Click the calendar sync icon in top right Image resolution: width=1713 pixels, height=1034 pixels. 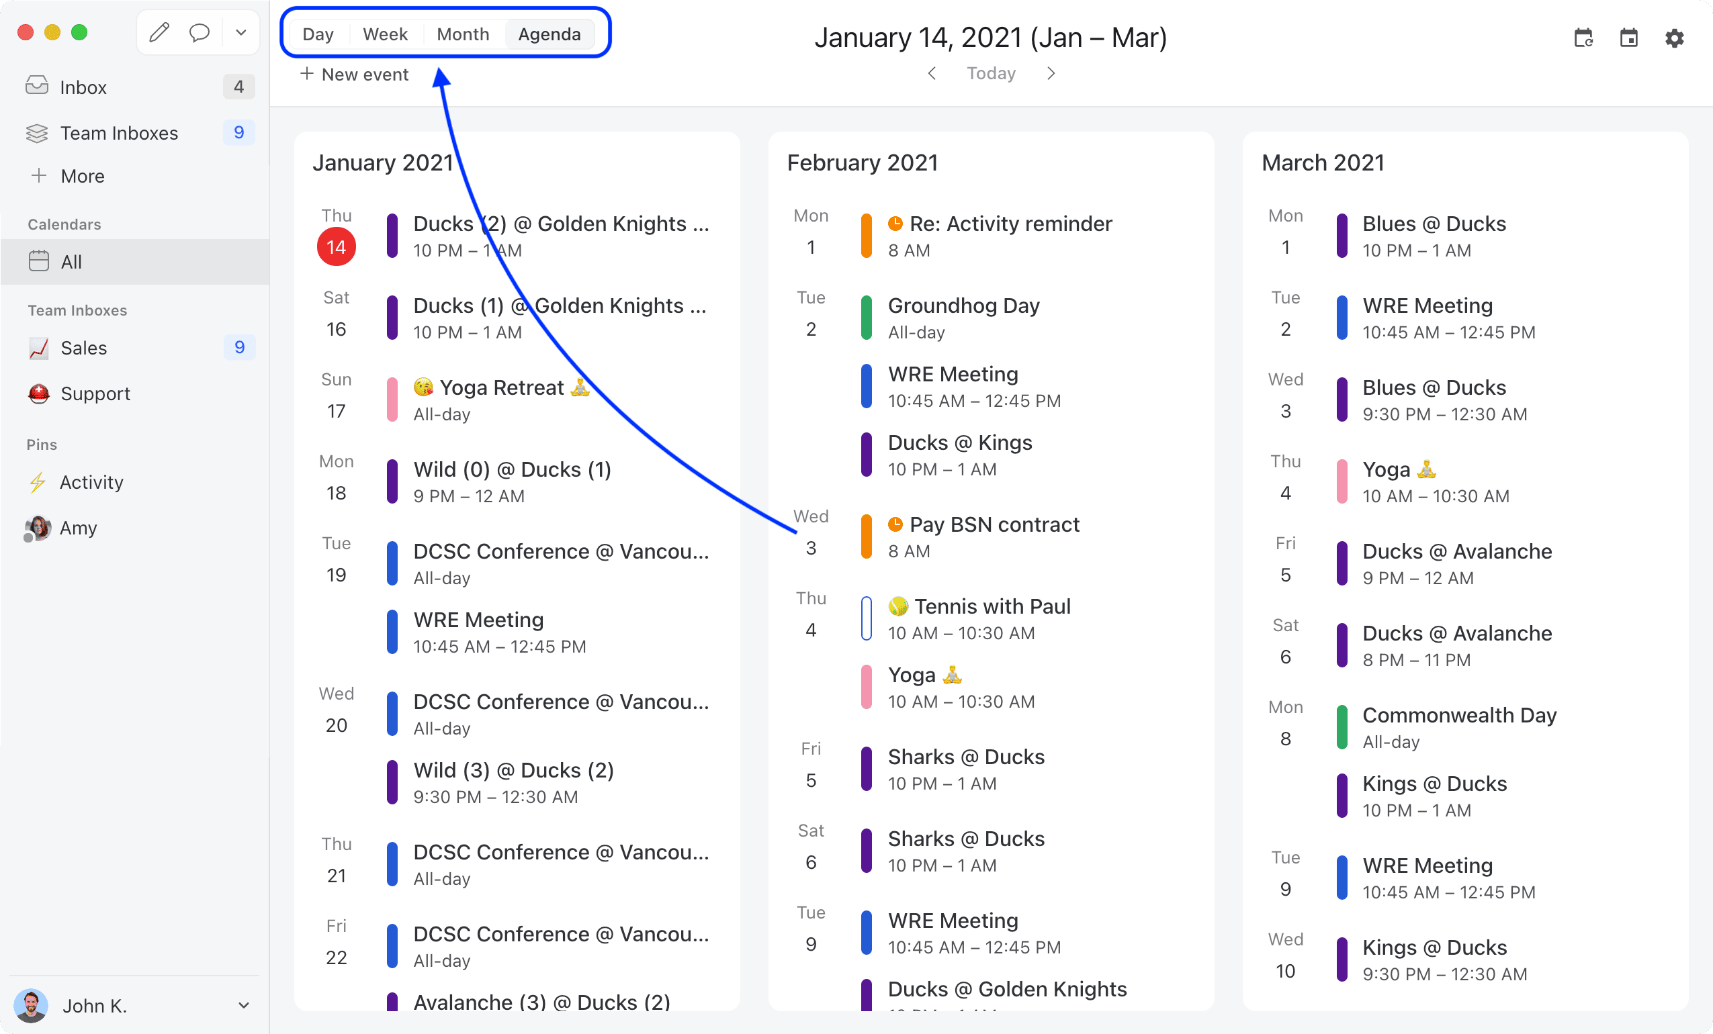(x=1585, y=38)
